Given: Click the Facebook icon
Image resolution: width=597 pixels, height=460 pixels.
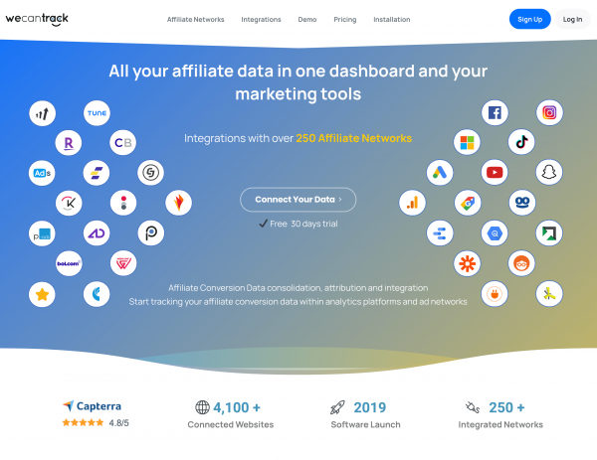Looking at the screenshot, I should 495,112.
